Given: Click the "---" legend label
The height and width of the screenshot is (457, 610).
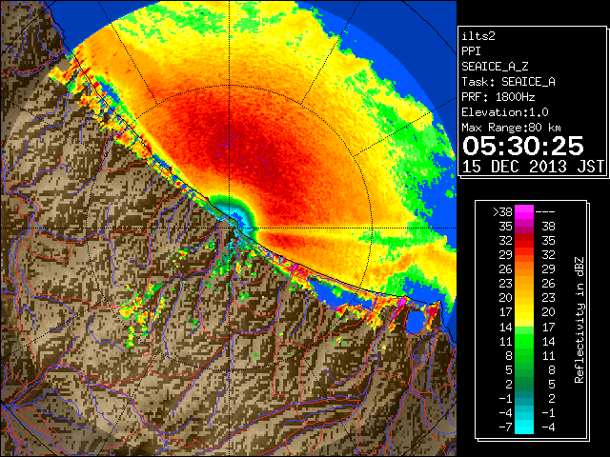Looking at the screenshot, I should (x=545, y=212).
